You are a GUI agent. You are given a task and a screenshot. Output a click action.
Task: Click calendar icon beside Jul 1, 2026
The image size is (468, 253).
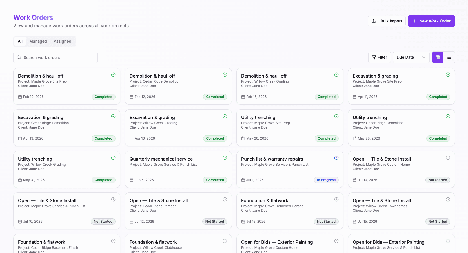pos(243,180)
